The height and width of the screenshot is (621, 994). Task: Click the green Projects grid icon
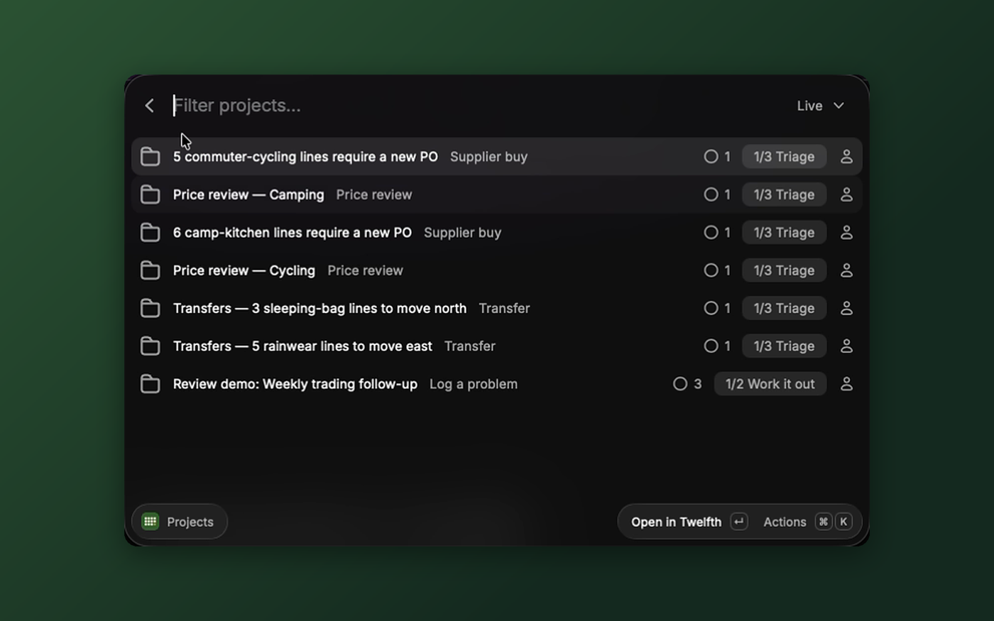pos(150,522)
